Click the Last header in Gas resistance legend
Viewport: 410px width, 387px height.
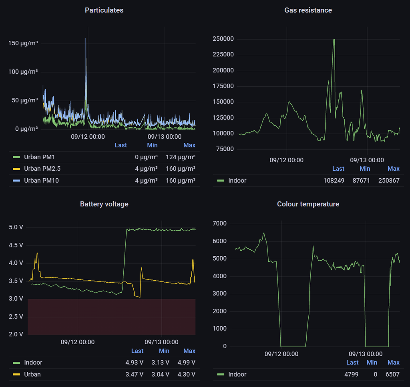click(x=338, y=169)
